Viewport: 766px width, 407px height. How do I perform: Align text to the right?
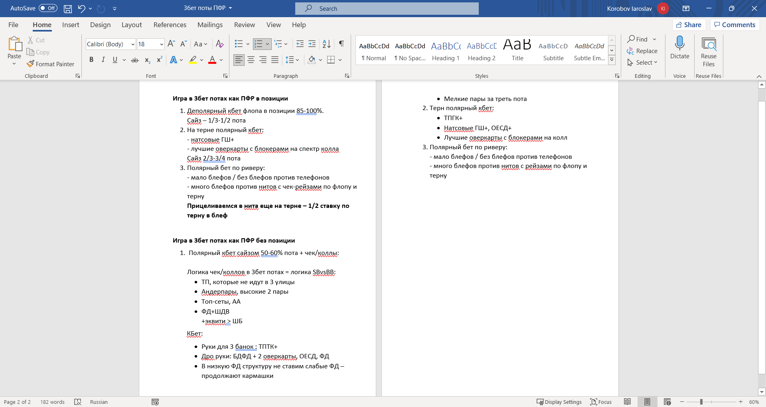263,60
